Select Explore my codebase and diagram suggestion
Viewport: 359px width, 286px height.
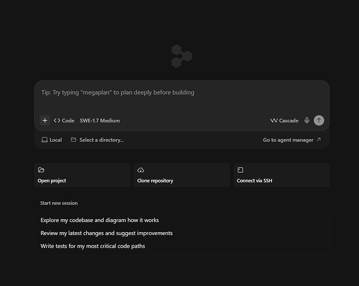pos(182,220)
